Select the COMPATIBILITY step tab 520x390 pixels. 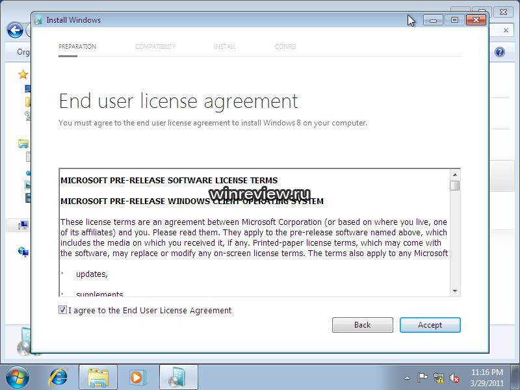coord(155,47)
